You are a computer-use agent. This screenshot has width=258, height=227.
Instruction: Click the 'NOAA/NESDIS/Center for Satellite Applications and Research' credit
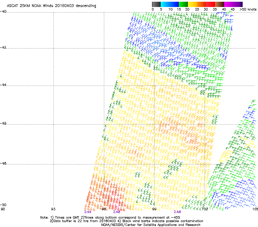coord(151,225)
